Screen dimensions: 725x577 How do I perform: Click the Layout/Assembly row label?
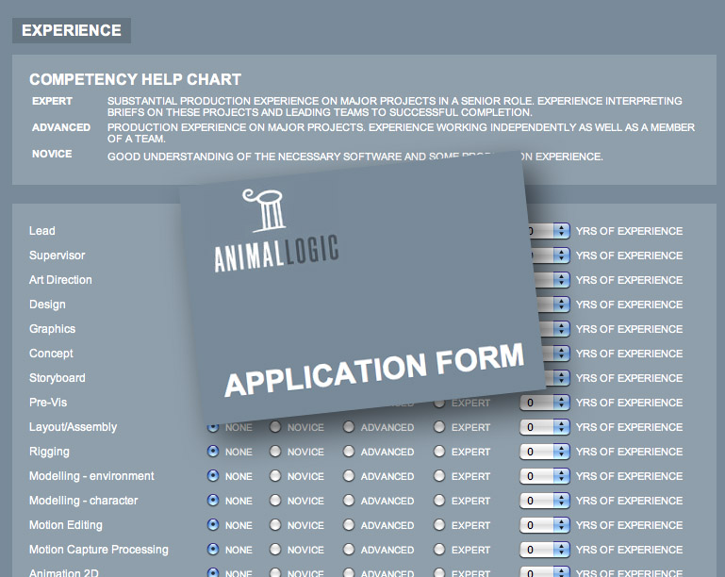(x=73, y=427)
